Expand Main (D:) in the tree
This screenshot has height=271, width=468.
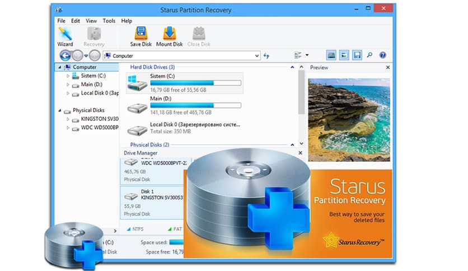68,85
